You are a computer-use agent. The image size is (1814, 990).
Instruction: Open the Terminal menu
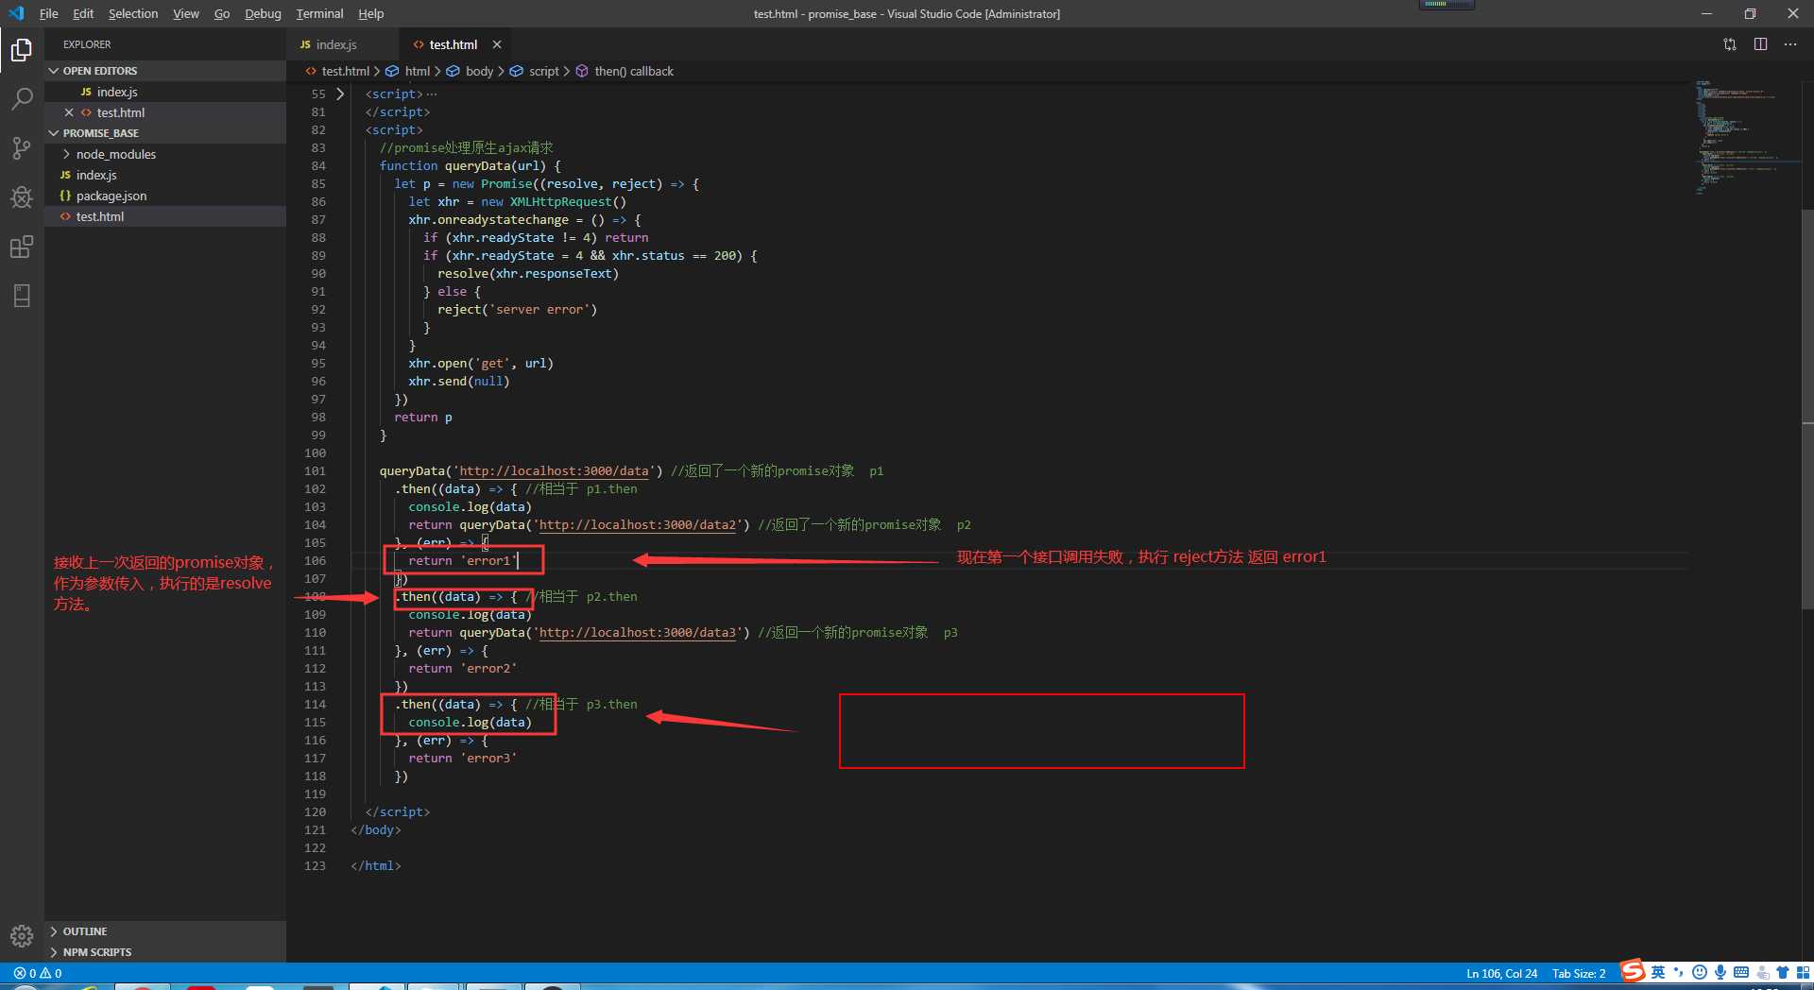(319, 13)
